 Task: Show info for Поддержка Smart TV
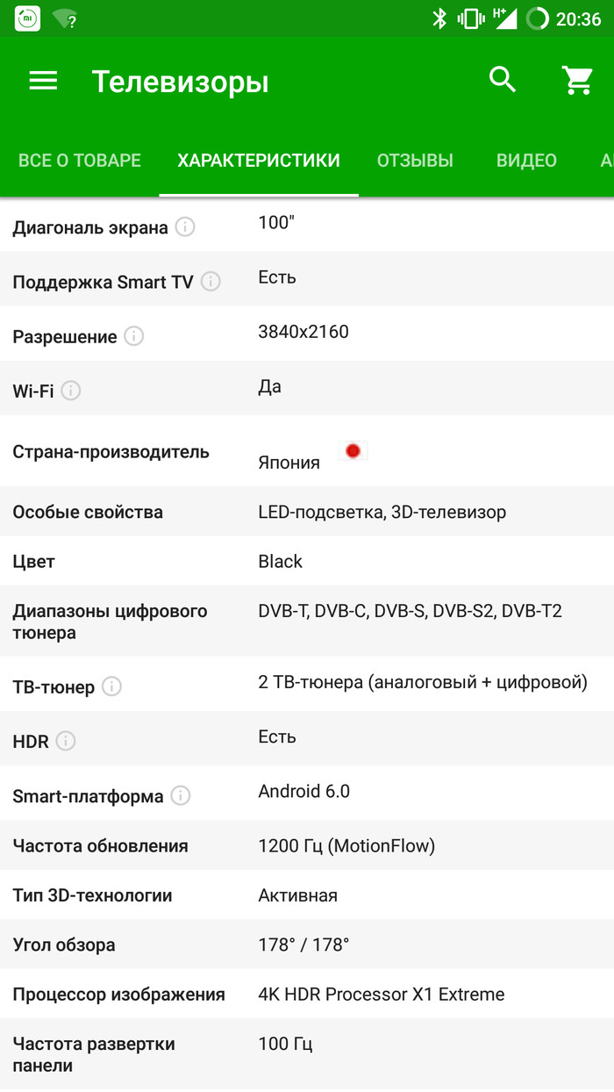click(211, 282)
